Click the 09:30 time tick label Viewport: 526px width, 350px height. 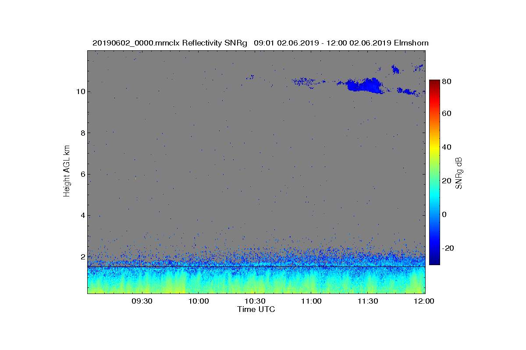click(142, 301)
